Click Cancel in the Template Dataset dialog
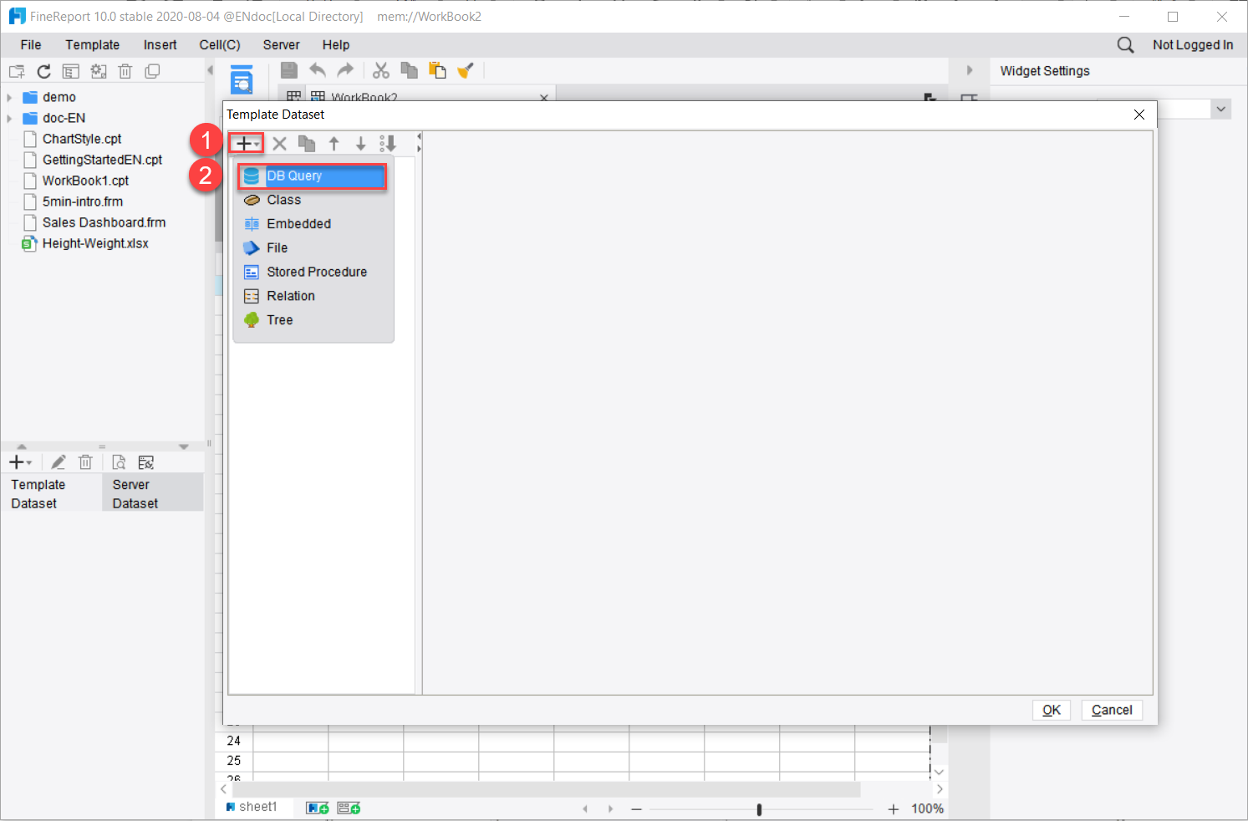Screen dimensions: 1248x821 point(1112,710)
